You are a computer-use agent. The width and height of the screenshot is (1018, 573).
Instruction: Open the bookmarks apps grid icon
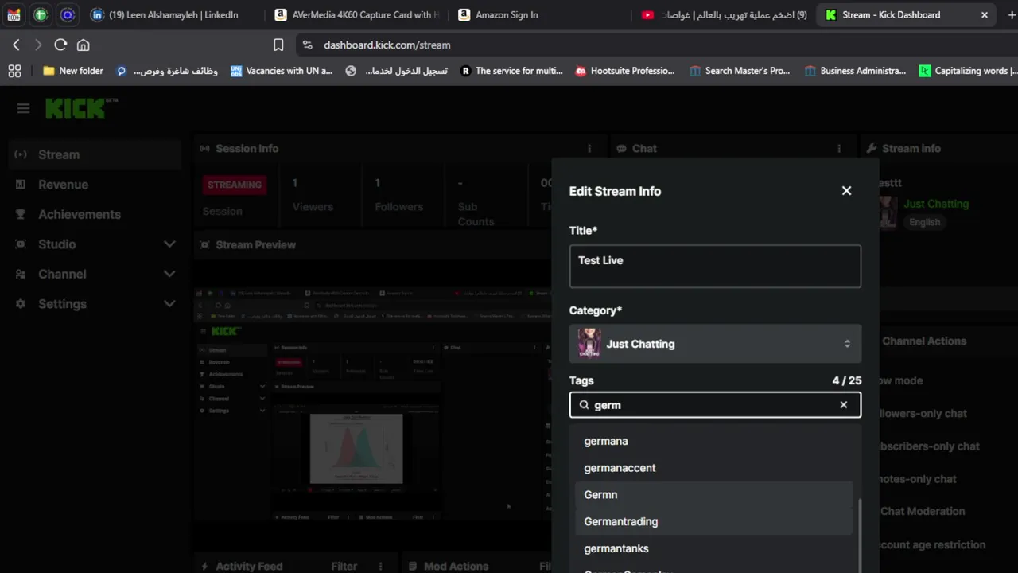(x=14, y=71)
